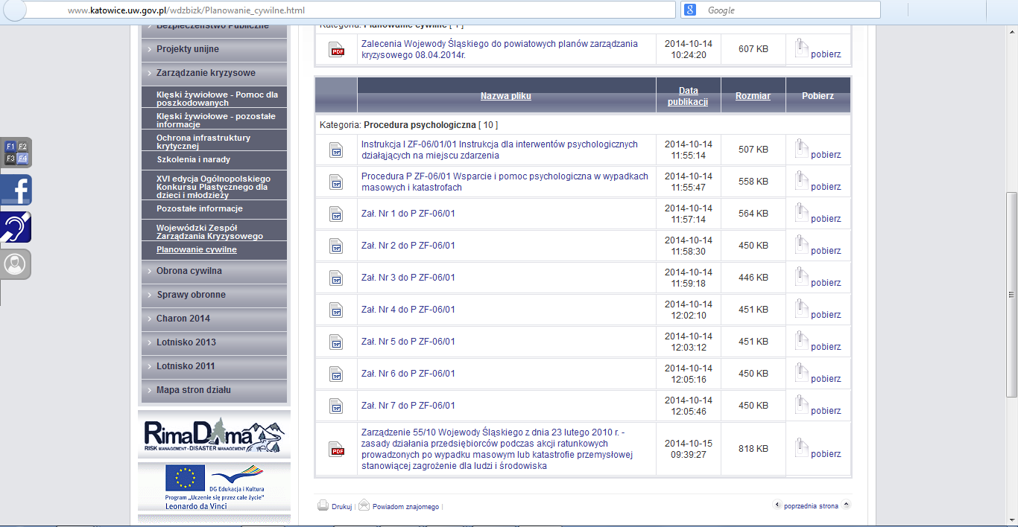
Task: Sort table by Nazwa pliku column
Action: tap(506, 96)
